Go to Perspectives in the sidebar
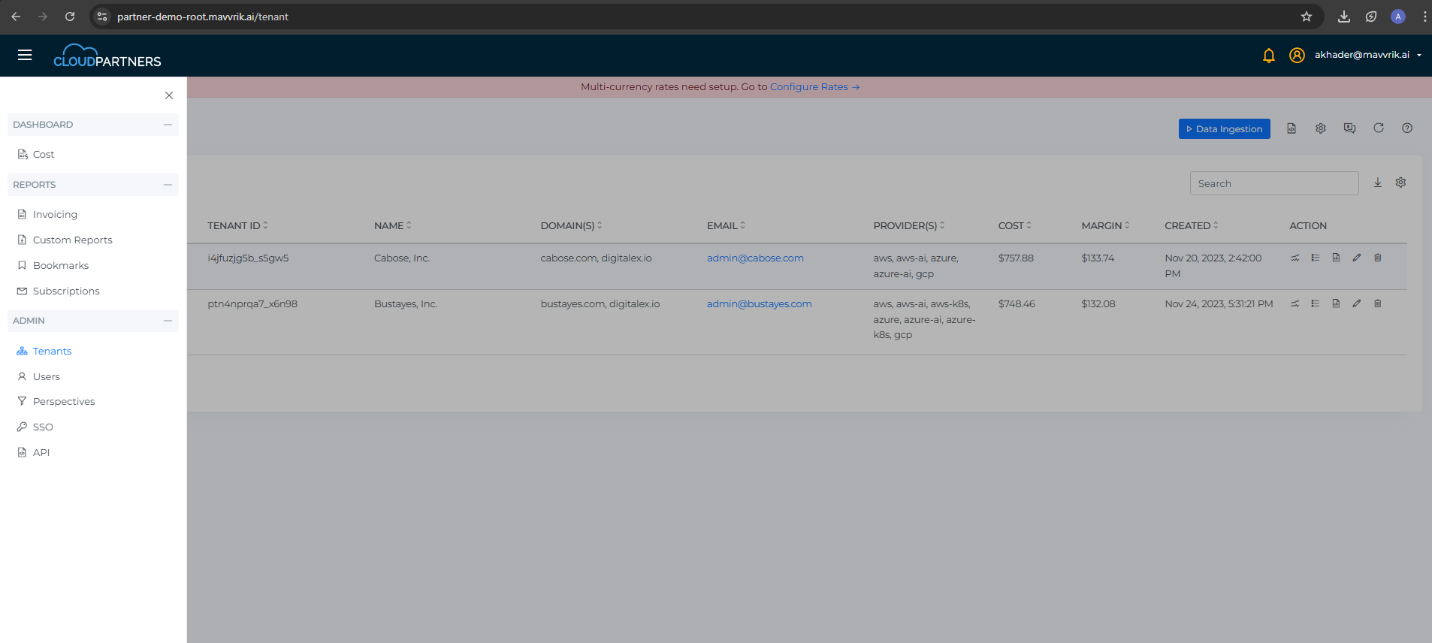Screen dimensions: 1432x643 click(x=64, y=402)
